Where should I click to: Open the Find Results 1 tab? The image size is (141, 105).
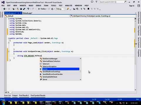pos(24,95)
